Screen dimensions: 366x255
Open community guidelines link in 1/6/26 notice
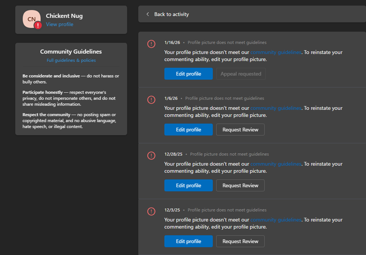point(276,108)
